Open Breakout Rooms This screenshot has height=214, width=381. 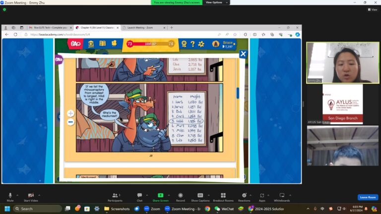coord(223,197)
